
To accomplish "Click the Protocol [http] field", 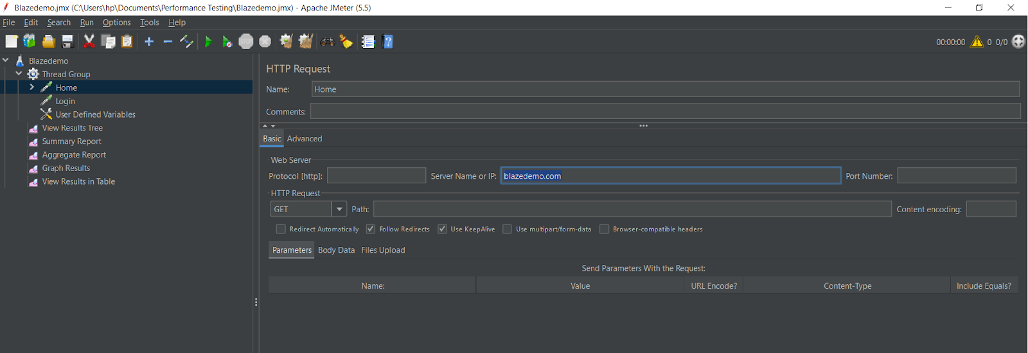I will [x=377, y=176].
